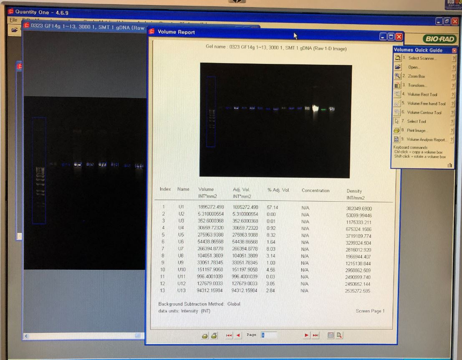The width and height of the screenshot is (462, 360).
Task: Choose the Volume Free hand Tool
Action: 397,104
